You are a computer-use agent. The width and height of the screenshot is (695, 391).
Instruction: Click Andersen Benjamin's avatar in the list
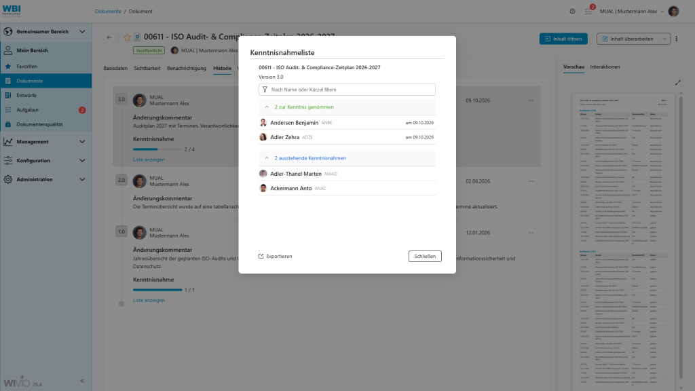coord(263,123)
